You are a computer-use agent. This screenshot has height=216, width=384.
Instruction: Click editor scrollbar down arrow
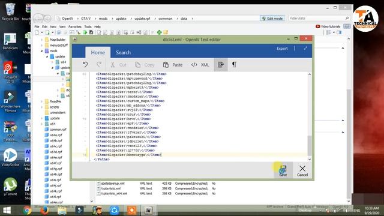point(310,160)
